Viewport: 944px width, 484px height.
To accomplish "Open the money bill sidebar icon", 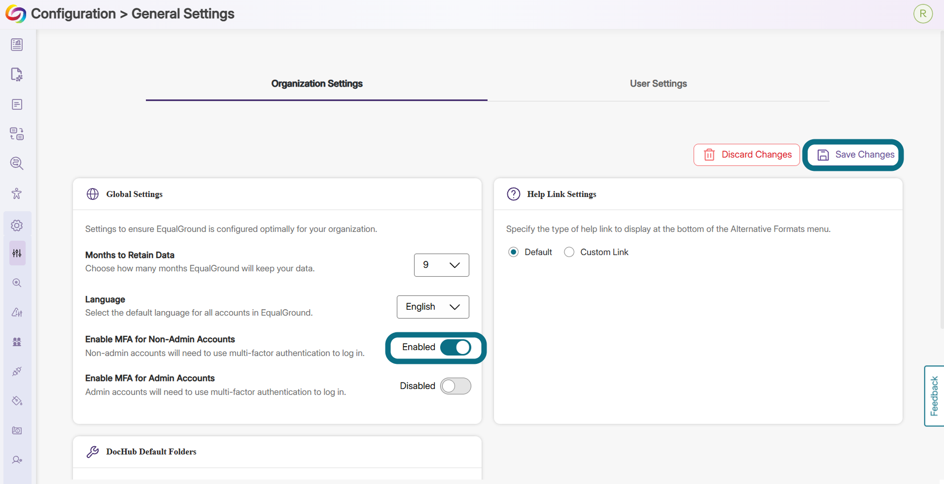I will coord(17,430).
